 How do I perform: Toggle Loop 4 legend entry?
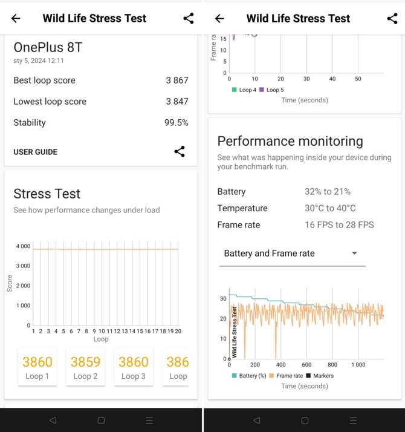[244, 90]
